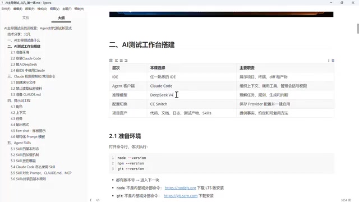Delete table trash icon
359x202 pixels.
click(333, 60)
